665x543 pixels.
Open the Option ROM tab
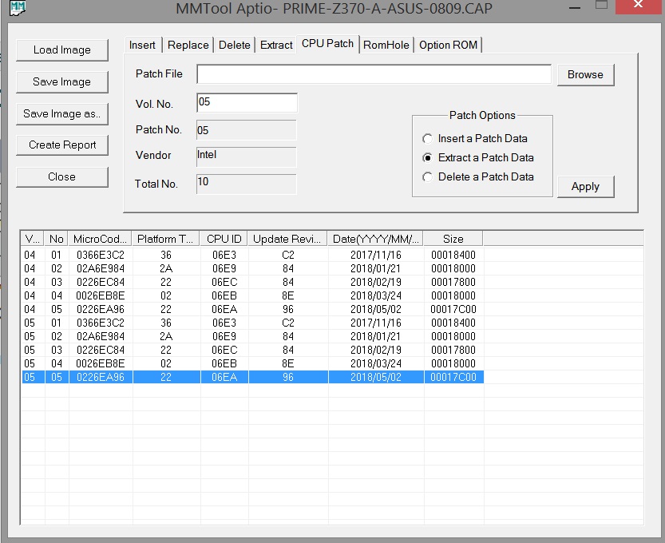click(x=448, y=45)
